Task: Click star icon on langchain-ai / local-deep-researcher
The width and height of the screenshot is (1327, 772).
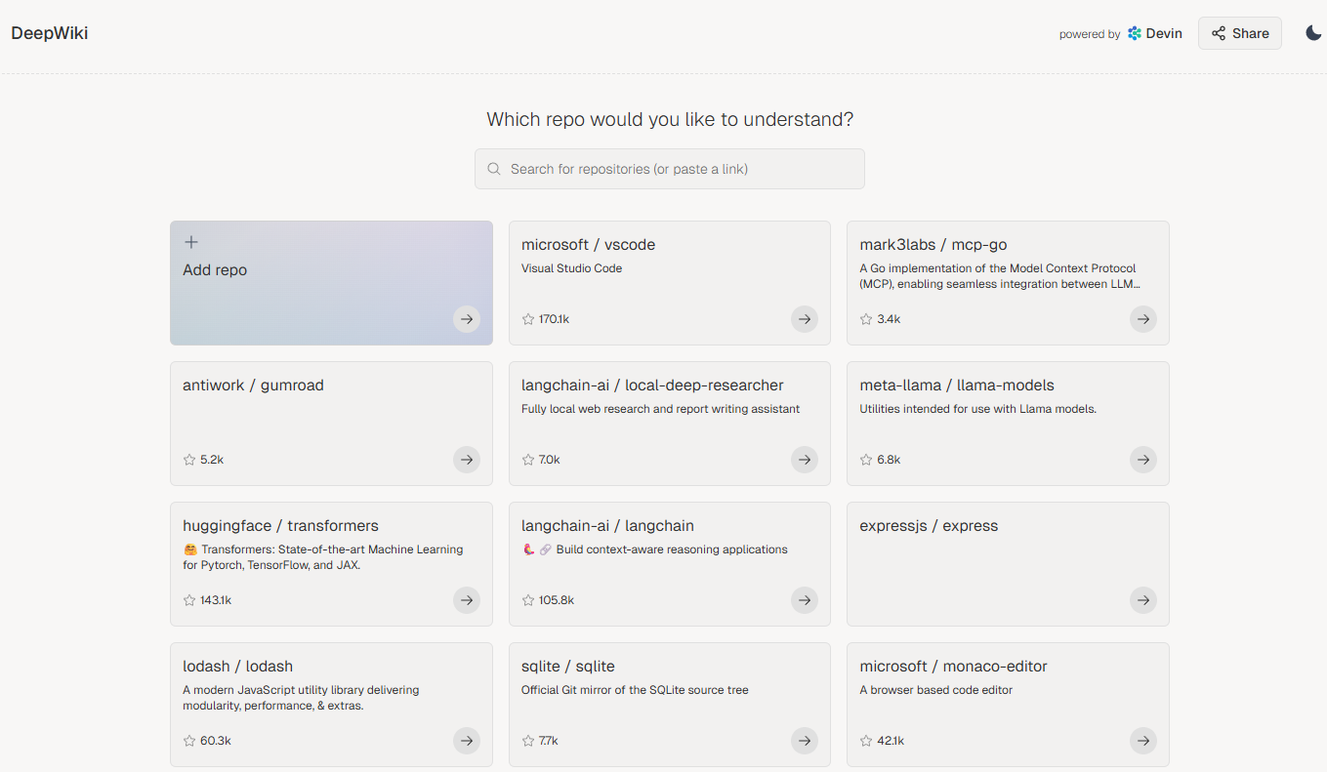Action: 528,460
